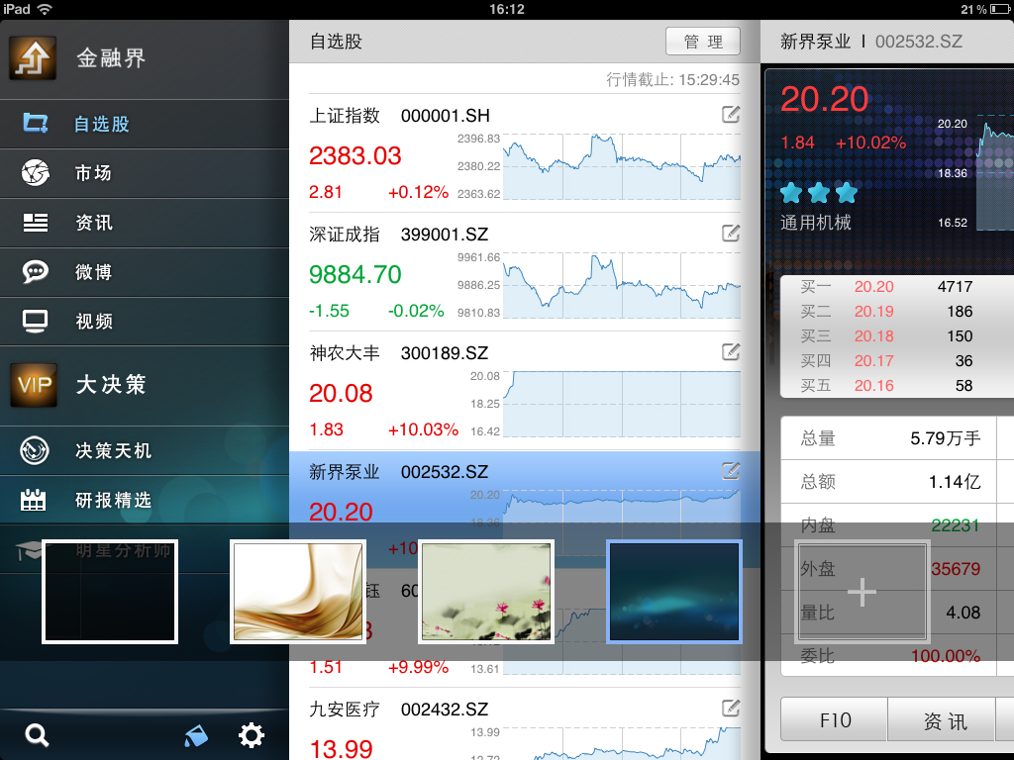Select the 深证成指 399001.SZ row title
The width and height of the screenshot is (1014, 760).
[x=399, y=235]
